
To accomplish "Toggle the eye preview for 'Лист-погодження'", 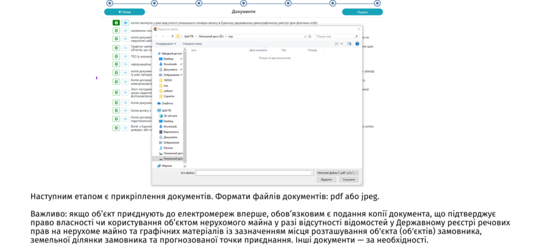I will click(x=125, y=92).
